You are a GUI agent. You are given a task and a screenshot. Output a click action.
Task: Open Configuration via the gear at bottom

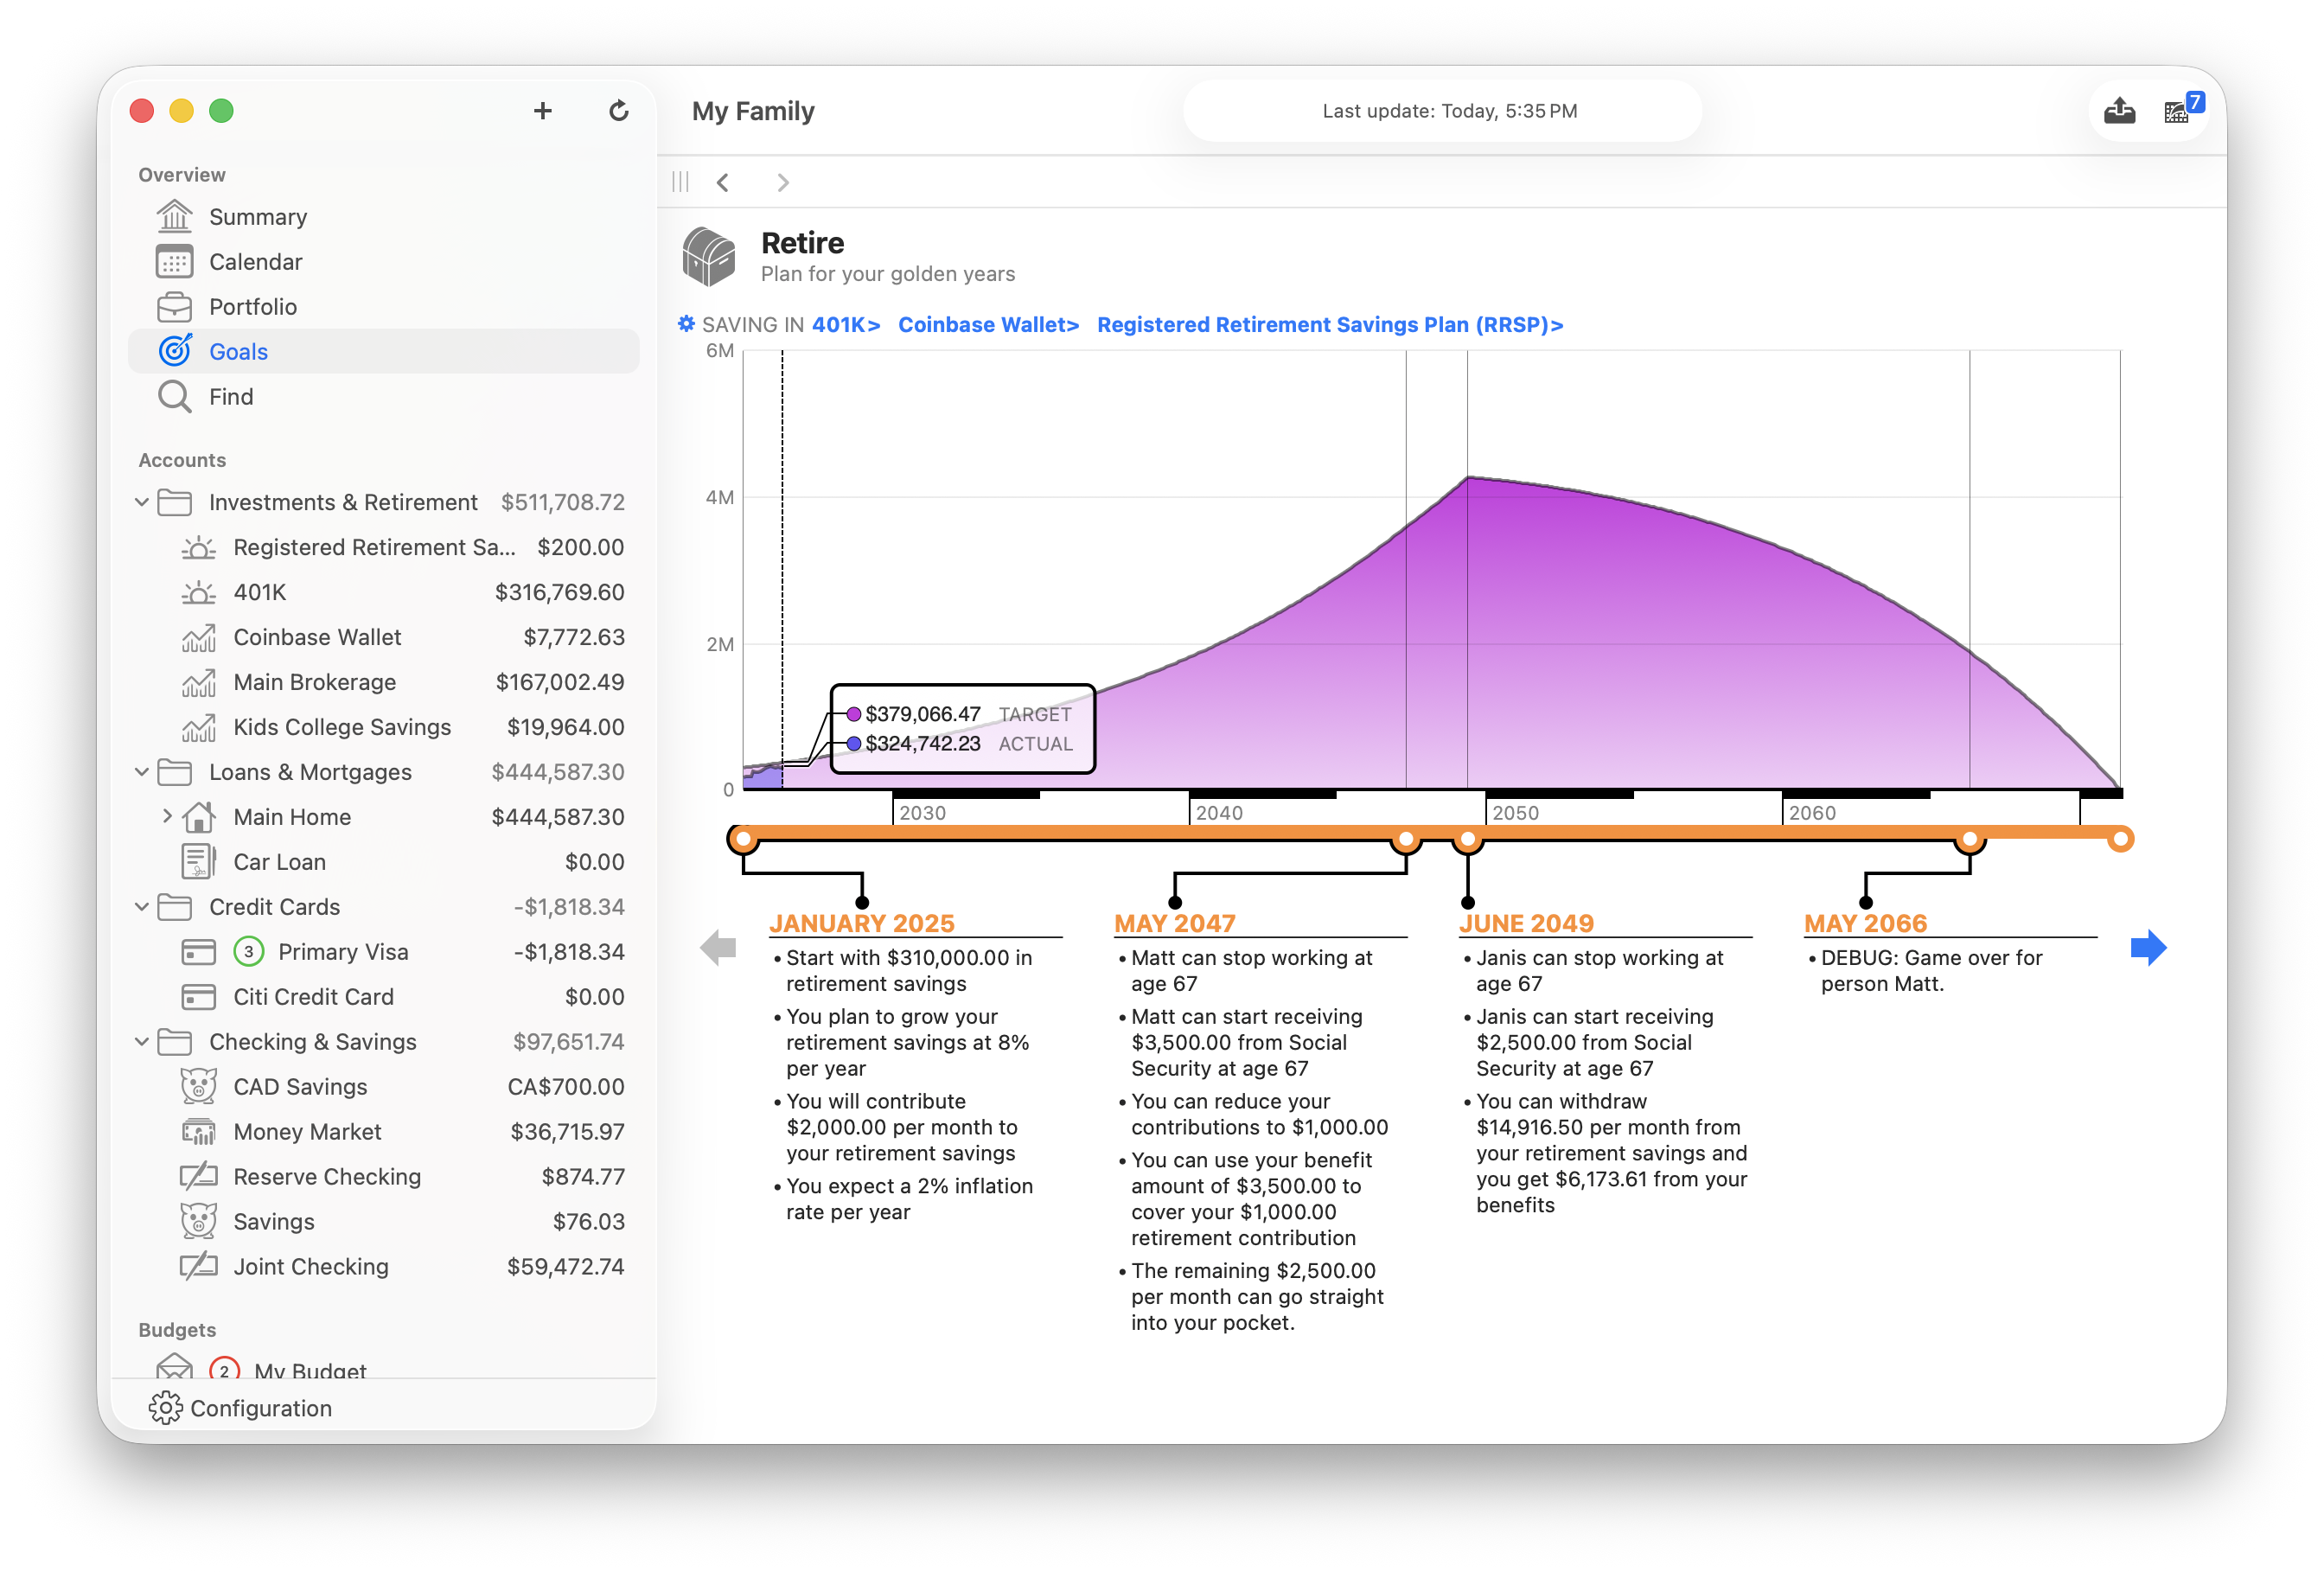pyautogui.click(x=166, y=1407)
